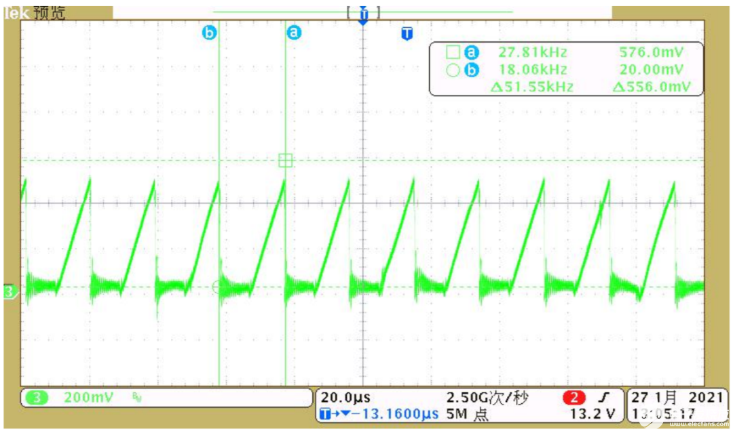Click the channel 3 badge in readout
This screenshot has width=733, height=431.
coord(36,398)
